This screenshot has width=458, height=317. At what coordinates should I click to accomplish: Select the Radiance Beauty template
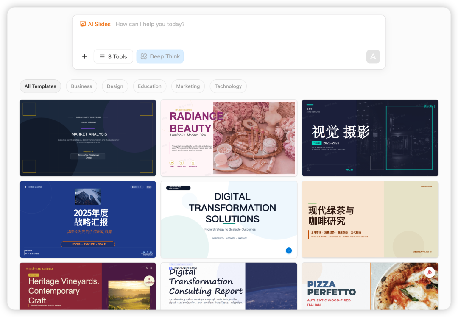click(229, 138)
